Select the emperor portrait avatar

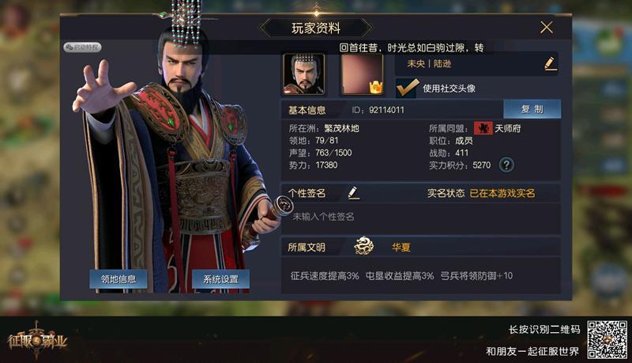[x=304, y=74]
